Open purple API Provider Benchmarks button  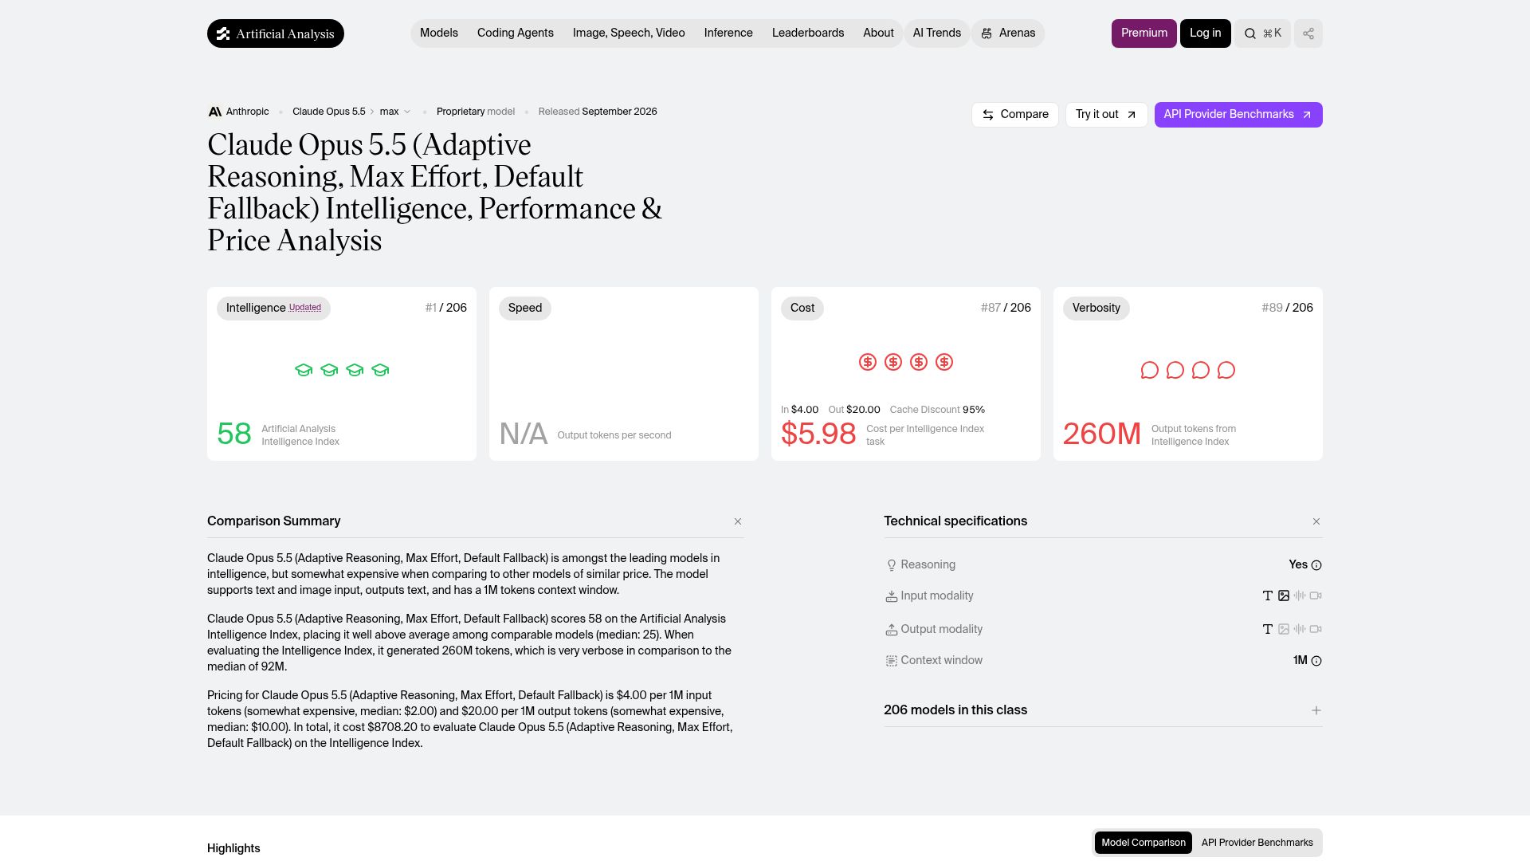coord(1238,115)
